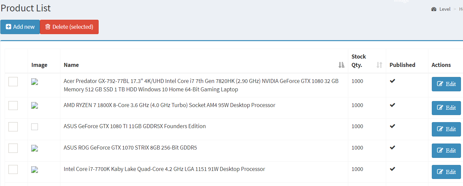
Task: Click stock quantity 1000 in AMD RYZEN row
Action: click(x=357, y=105)
